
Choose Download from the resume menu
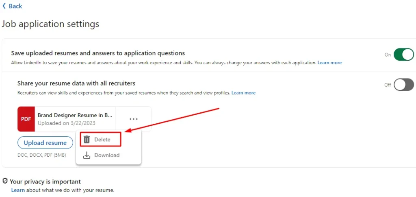coord(106,155)
